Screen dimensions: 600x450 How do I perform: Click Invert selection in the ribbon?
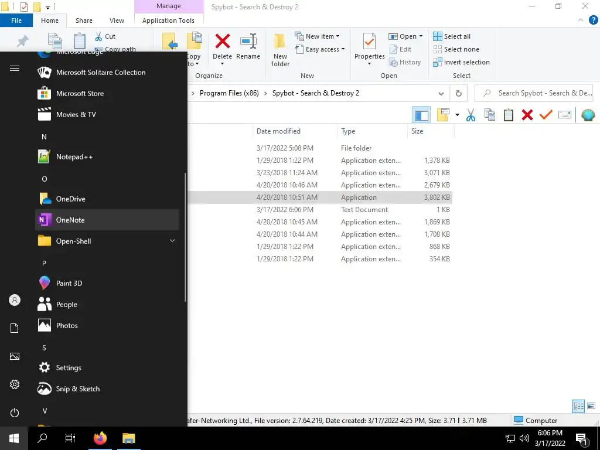[x=462, y=62]
